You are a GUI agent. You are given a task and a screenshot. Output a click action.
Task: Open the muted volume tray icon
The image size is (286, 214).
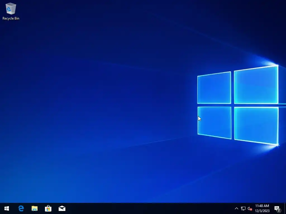tap(250, 208)
